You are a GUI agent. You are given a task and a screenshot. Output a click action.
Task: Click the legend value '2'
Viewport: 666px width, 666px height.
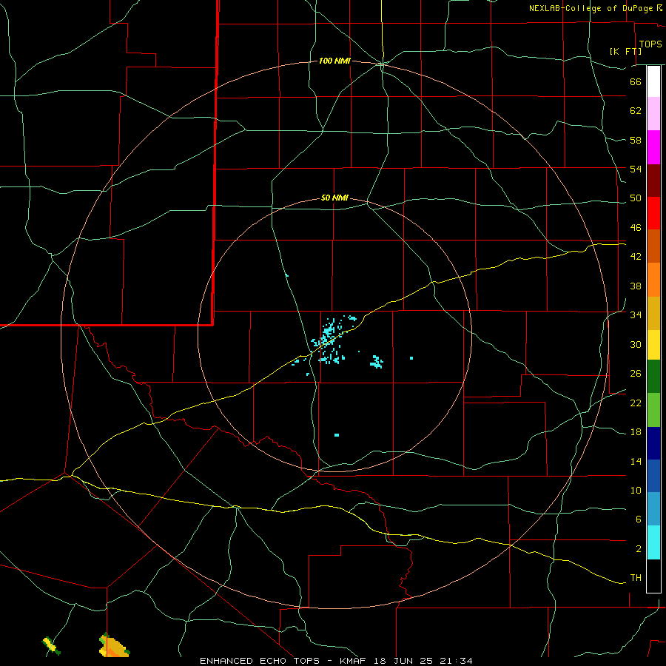[x=638, y=549]
